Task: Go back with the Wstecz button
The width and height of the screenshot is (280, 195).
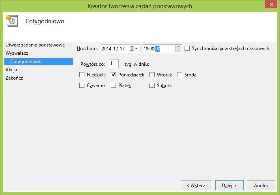Action: click(196, 186)
